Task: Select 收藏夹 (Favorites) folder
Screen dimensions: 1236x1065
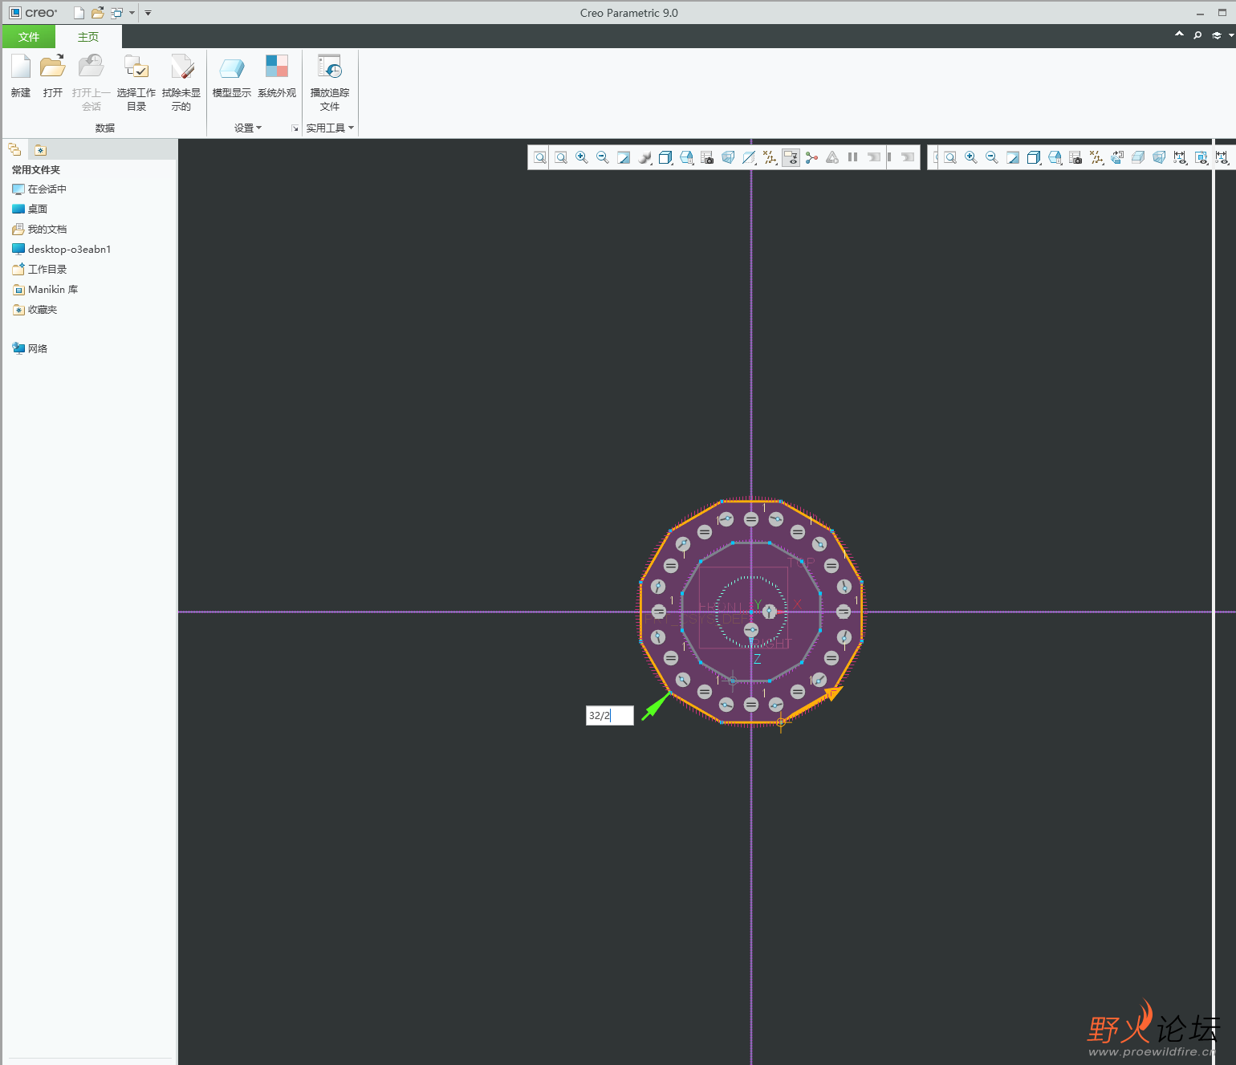Action: [35, 310]
